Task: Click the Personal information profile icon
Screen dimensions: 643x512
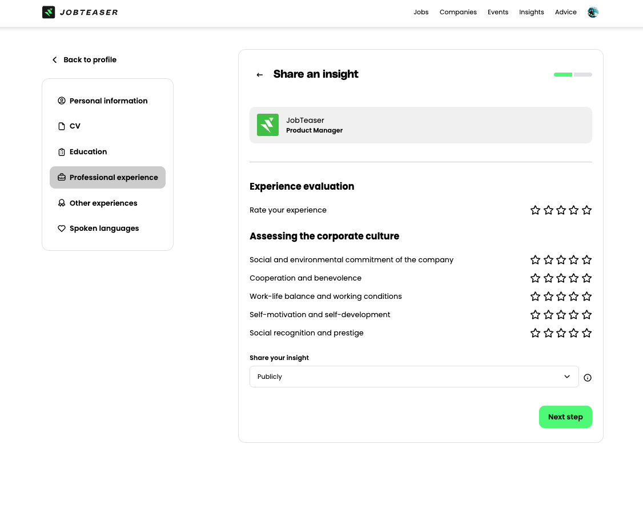Action: coord(62,101)
